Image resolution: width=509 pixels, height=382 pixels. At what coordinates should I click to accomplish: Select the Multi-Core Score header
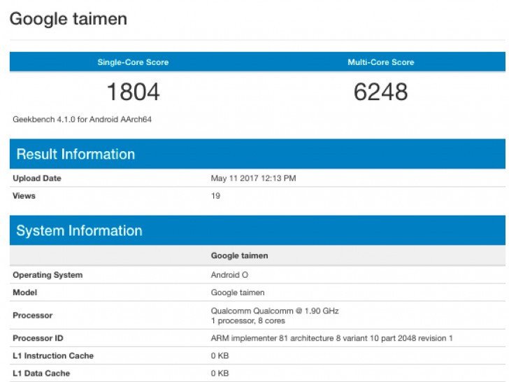[x=381, y=62]
